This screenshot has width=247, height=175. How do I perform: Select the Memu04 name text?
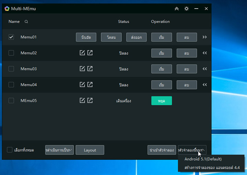[29, 85]
